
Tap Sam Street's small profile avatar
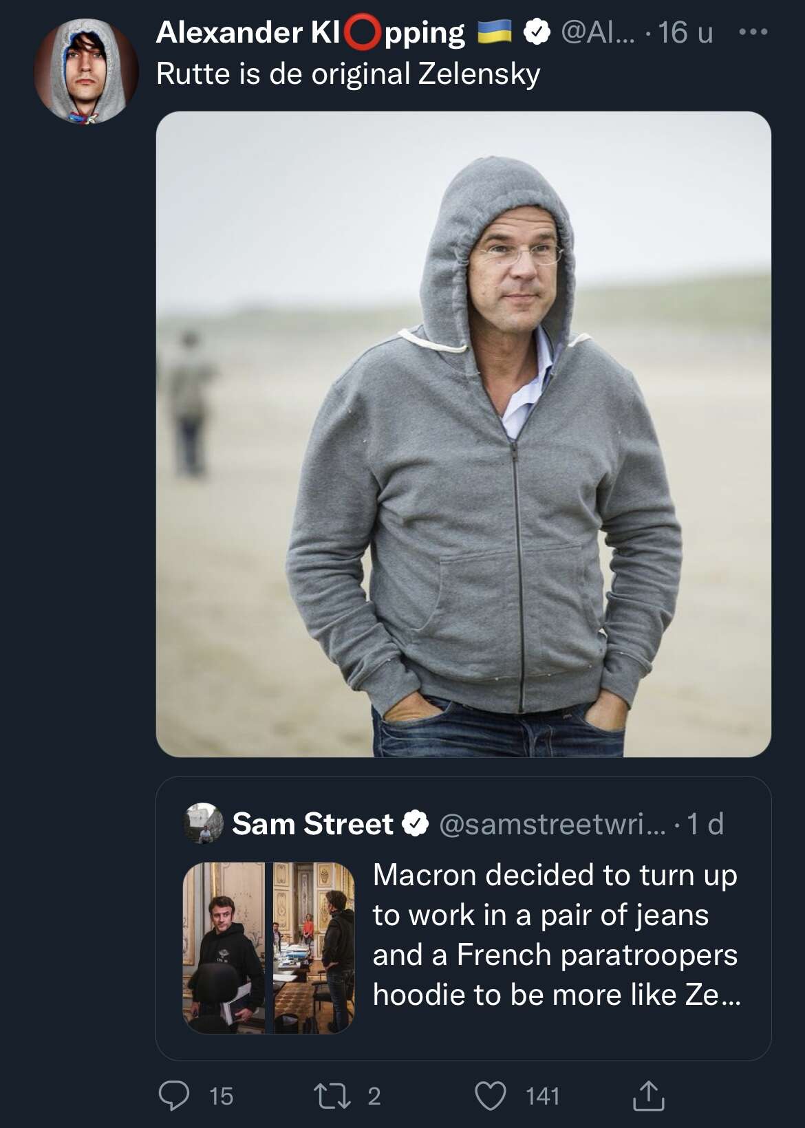point(204,823)
